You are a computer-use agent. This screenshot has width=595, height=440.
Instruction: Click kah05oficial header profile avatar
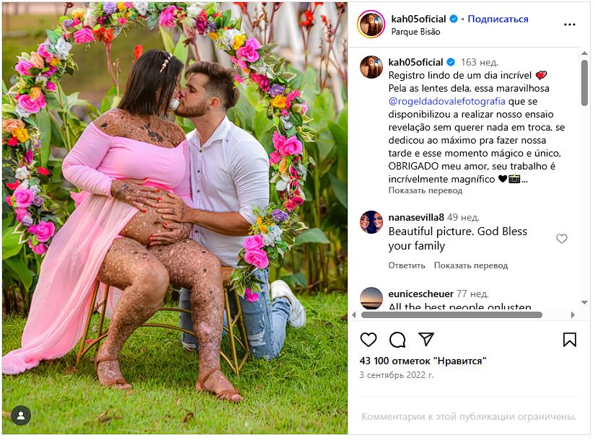coord(371,25)
